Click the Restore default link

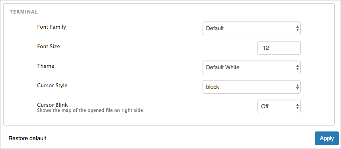(x=27, y=138)
